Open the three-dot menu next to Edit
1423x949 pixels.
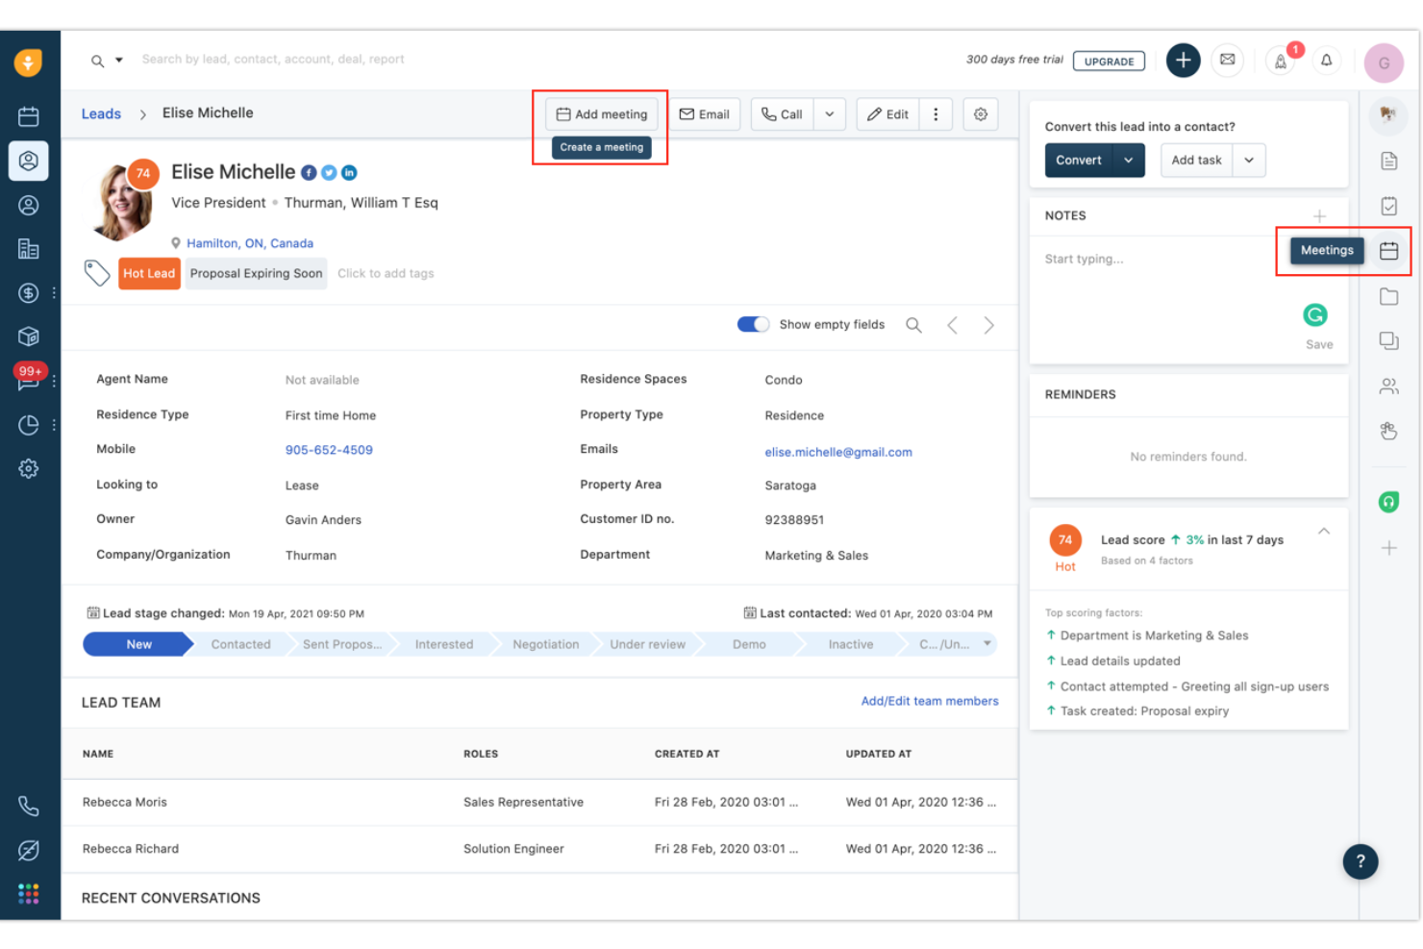pos(936,113)
